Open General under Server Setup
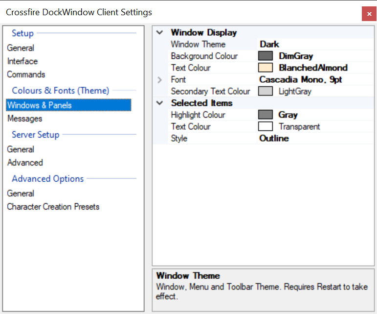The width and height of the screenshot is (377, 314). point(21,149)
